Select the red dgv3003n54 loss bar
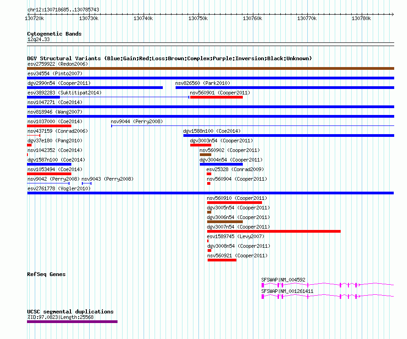The image size is (407, 339). (201, 145)
